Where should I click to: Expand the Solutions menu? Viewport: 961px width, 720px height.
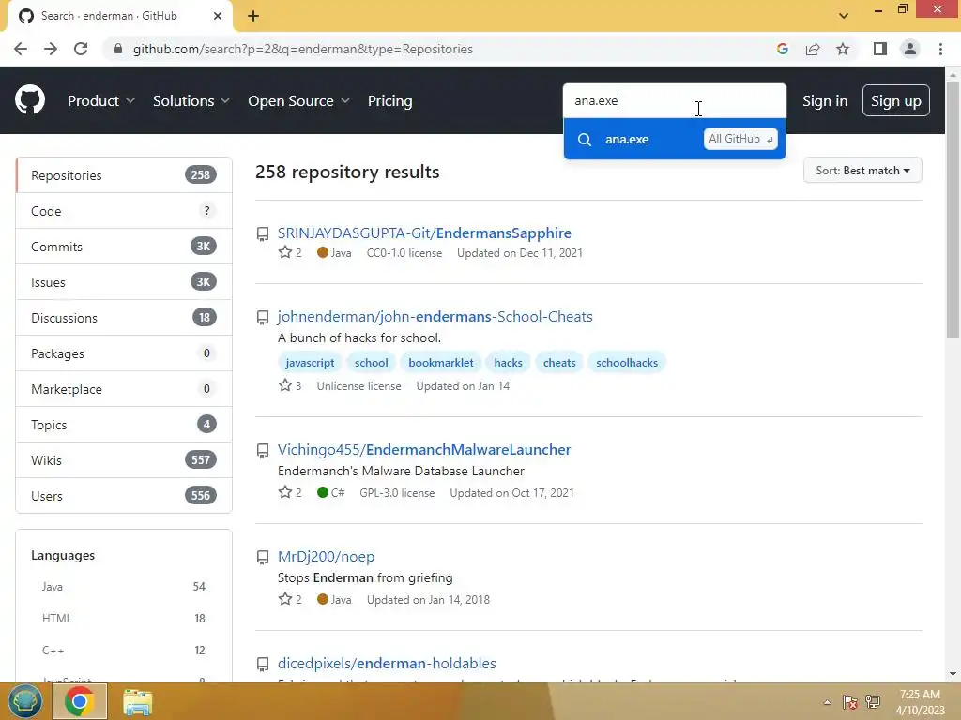pos(191,101)
